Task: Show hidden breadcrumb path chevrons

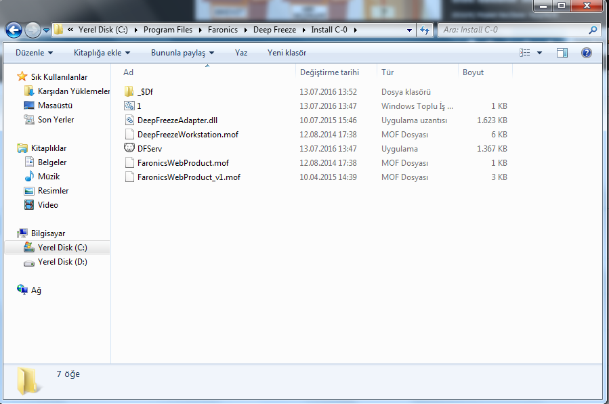Action: pyautogui.click(x=70, y=30)
